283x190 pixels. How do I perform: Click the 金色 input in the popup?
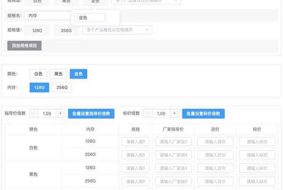pyautogui.click(x=90, y=18)
